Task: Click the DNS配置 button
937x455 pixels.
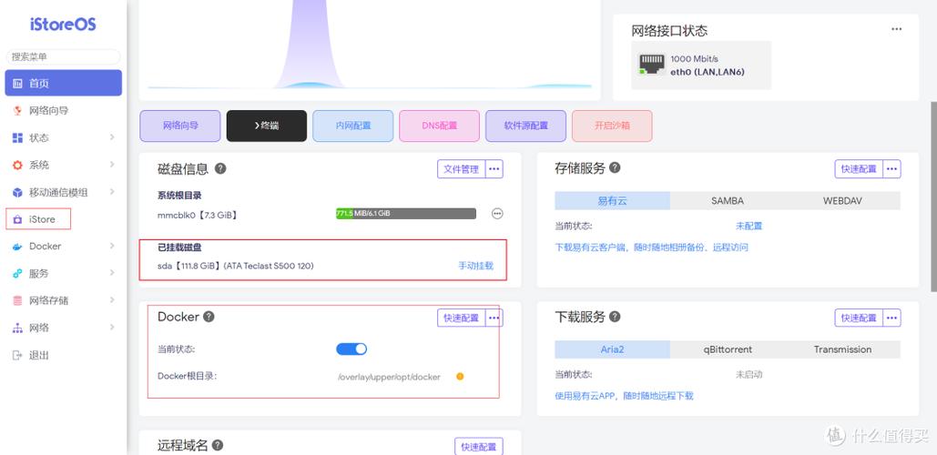Action: tap(439, 126)
